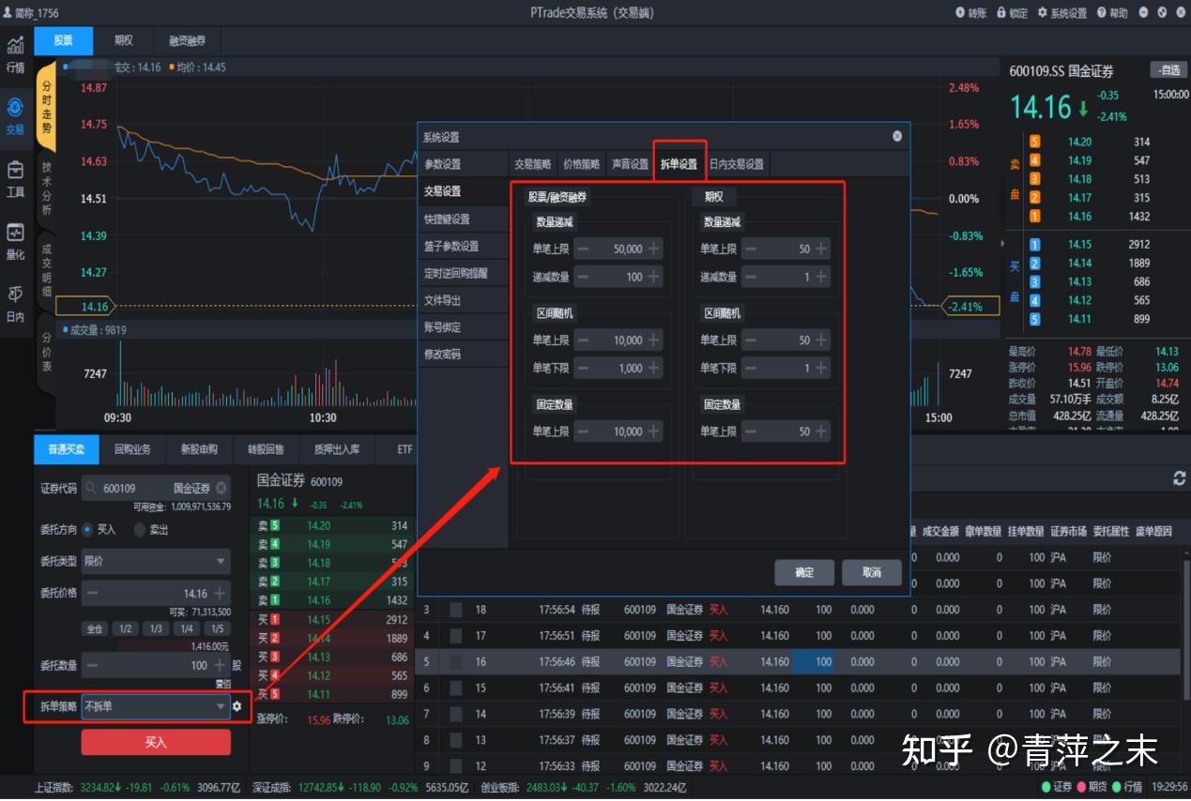Image resolution: width=1191 pixels, height=801 pixels.
Task: Refresh the order list with the refresh icon
Action: click(x=1179, y=478)
